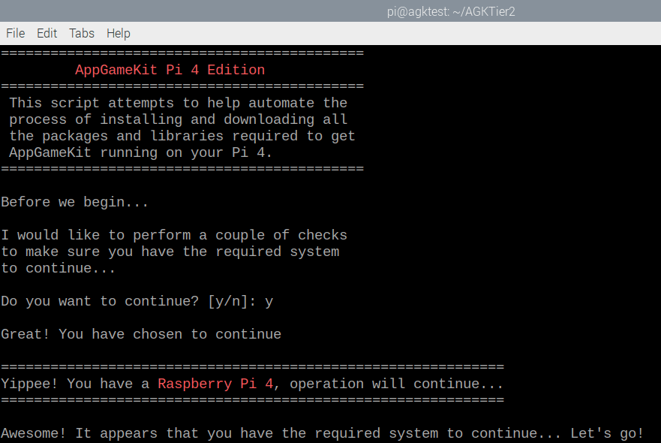The height and width of the screenshot is (443, 661).
Task: Click the "to make sure you have" line
Action: click(170, 252)
